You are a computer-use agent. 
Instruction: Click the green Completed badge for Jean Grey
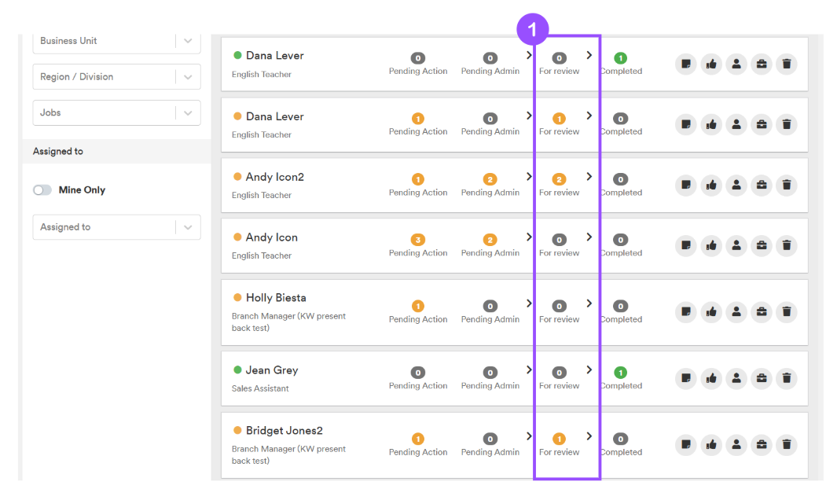coord(620,373)
